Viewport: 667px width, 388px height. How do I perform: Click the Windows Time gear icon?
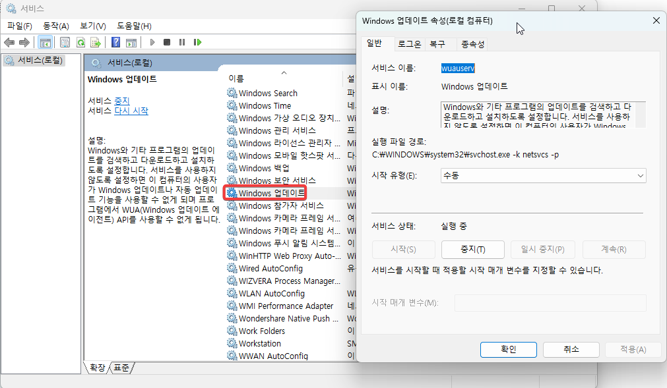[x=232, y=105]
